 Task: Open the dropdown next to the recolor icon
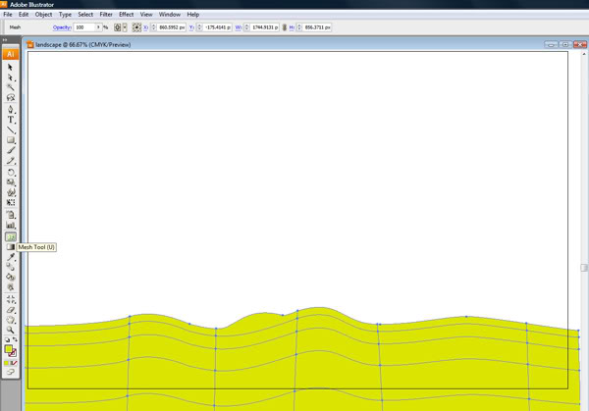point(125,27)
